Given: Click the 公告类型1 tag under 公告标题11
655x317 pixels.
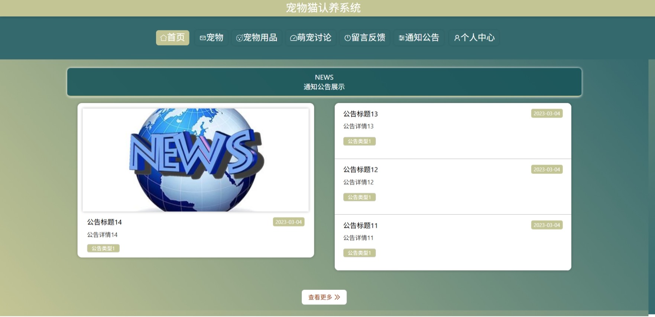Looking at the screenshot, I should coord(359,253).
